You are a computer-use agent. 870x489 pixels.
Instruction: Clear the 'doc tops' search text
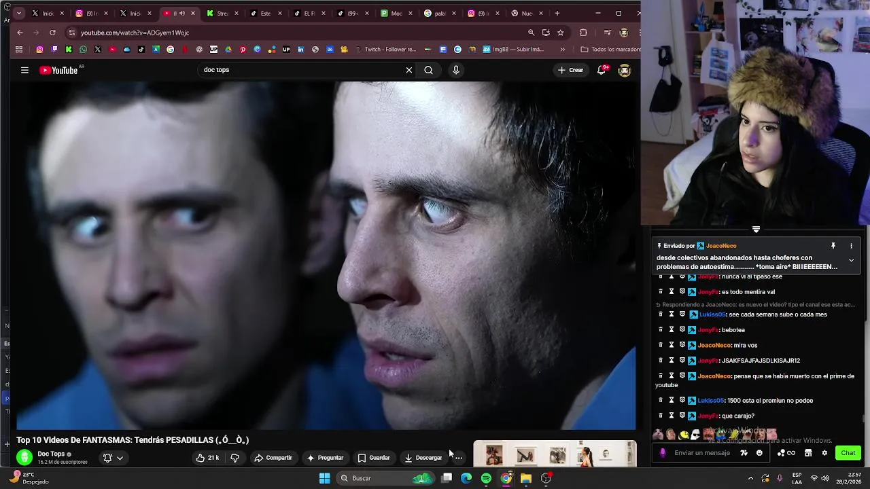409,70
